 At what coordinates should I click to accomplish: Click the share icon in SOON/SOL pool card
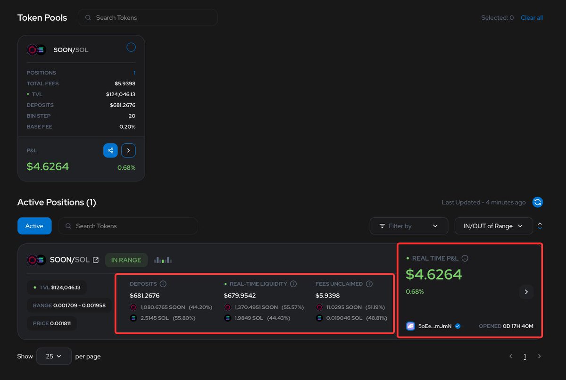point(110,150)
